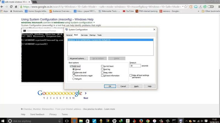The height and width of the screenshot is (123, 220).
Task: Switch to the Boot tab
Action: coord(76,35)
